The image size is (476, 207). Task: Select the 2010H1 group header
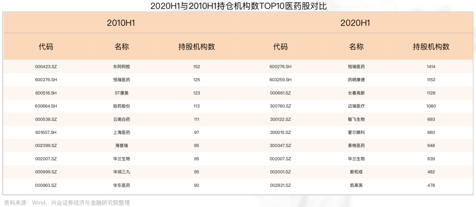tap(121, 23)
